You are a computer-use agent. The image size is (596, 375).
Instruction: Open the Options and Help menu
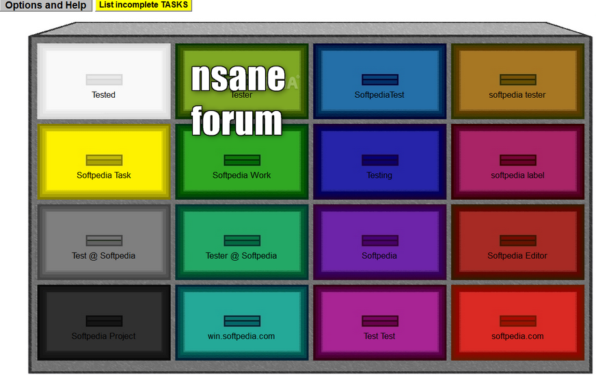click(x=46, y=5)
